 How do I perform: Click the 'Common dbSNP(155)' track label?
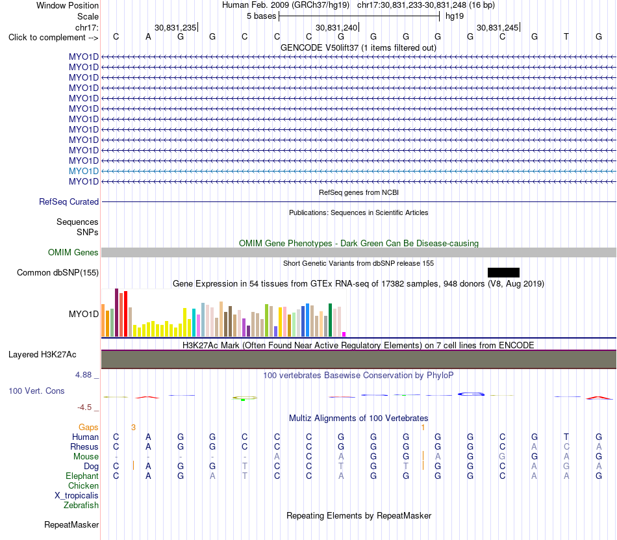[57, 273]
